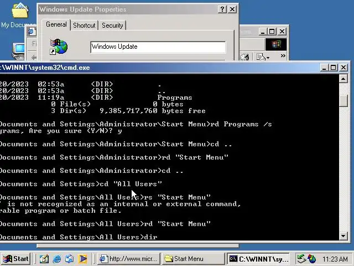The image size is (354, 266).
Task: Click the 11:23 AM system clock
Action: click(x=335, y=259)
